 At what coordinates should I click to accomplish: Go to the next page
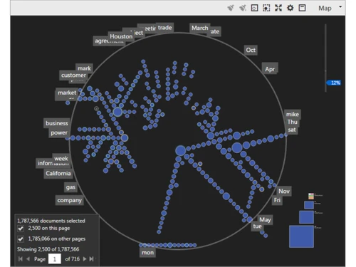(85, 259)
